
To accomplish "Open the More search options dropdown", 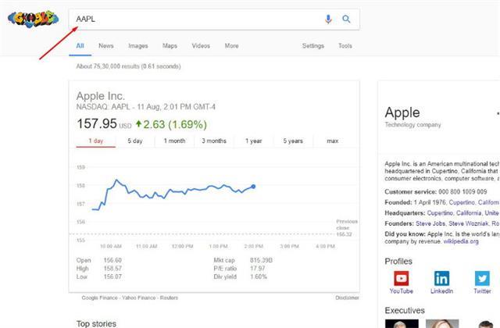I will pyautogui.click(x=231, y=46).
